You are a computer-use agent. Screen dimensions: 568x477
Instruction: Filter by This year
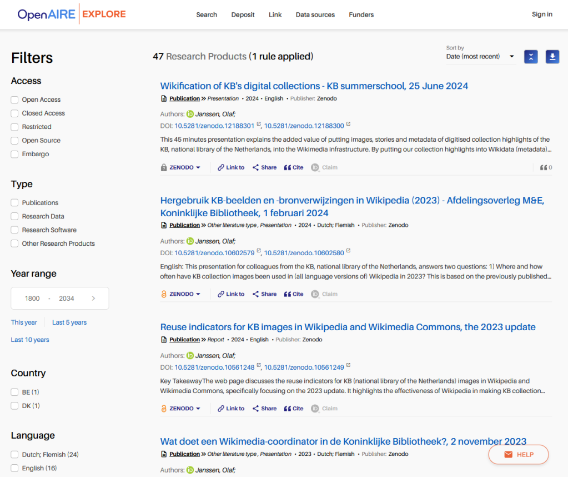click(24, 322)
